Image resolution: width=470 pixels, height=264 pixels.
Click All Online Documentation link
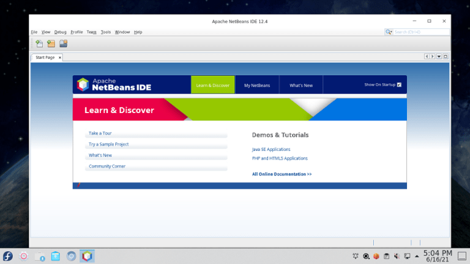282,174
